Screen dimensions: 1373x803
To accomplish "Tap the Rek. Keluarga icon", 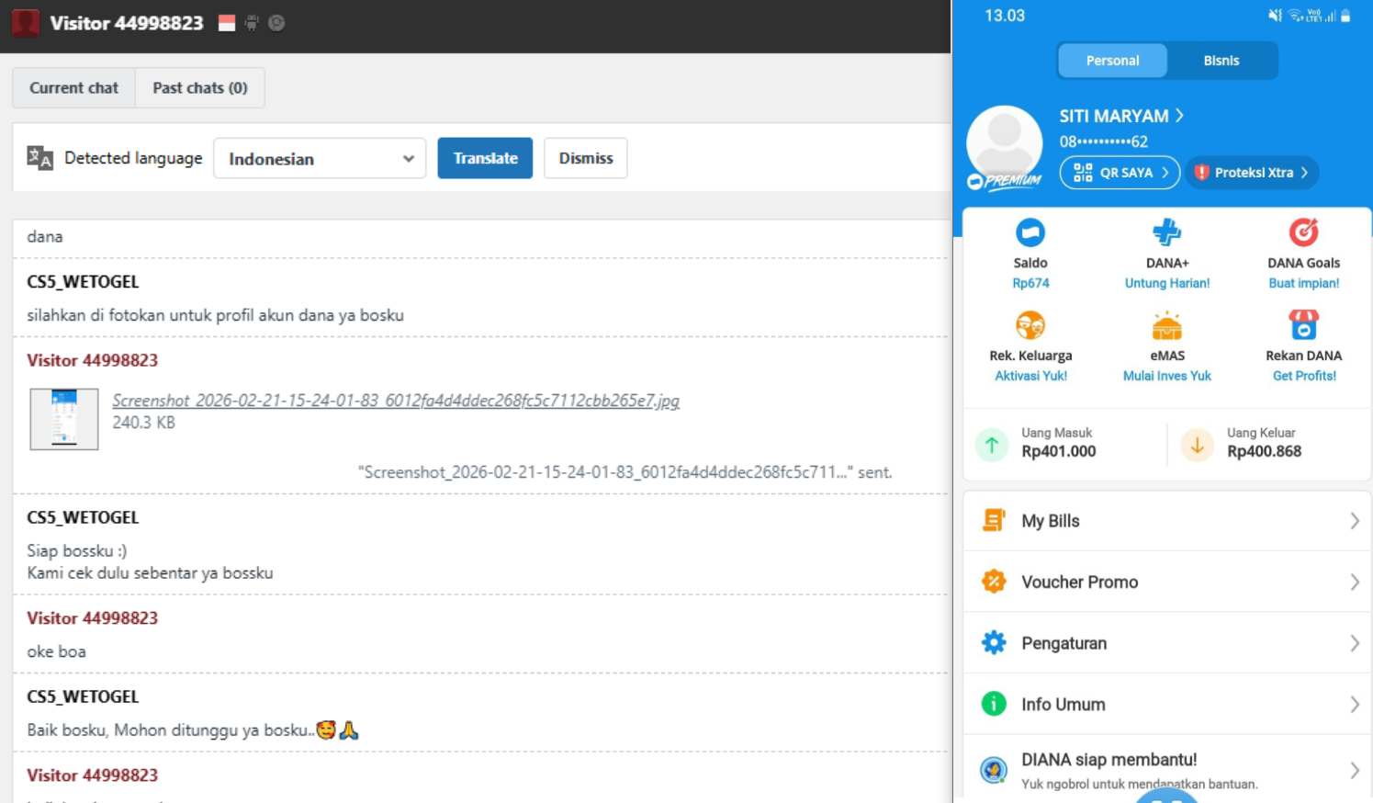I will coord(1030,325).
